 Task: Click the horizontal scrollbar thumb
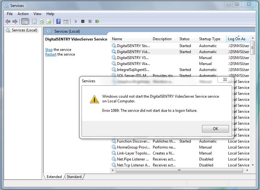179,170
